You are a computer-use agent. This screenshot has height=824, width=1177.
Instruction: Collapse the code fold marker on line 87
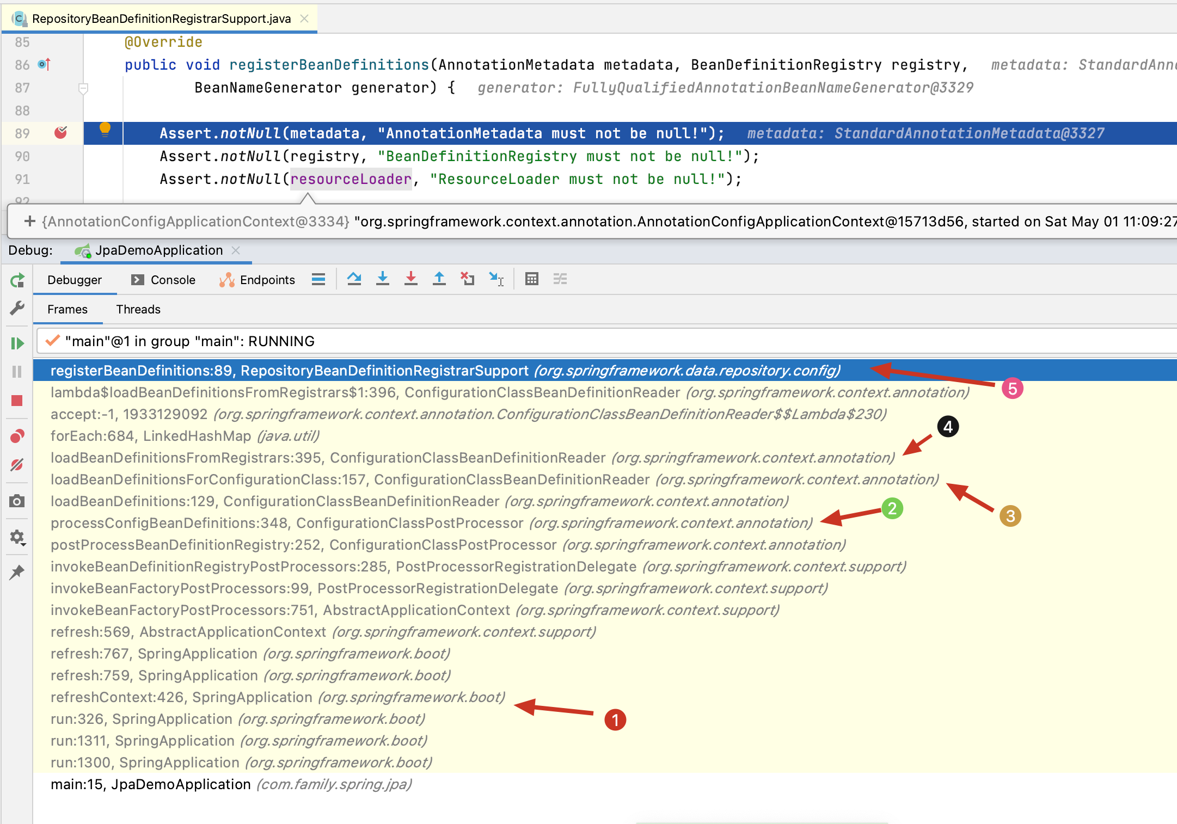[x=83, y=88]
